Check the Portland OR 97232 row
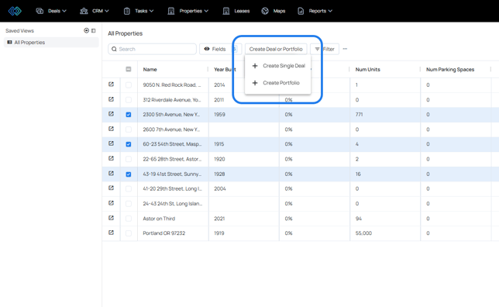The width and height of the screenshot is (499, 307). click(129, 233)
